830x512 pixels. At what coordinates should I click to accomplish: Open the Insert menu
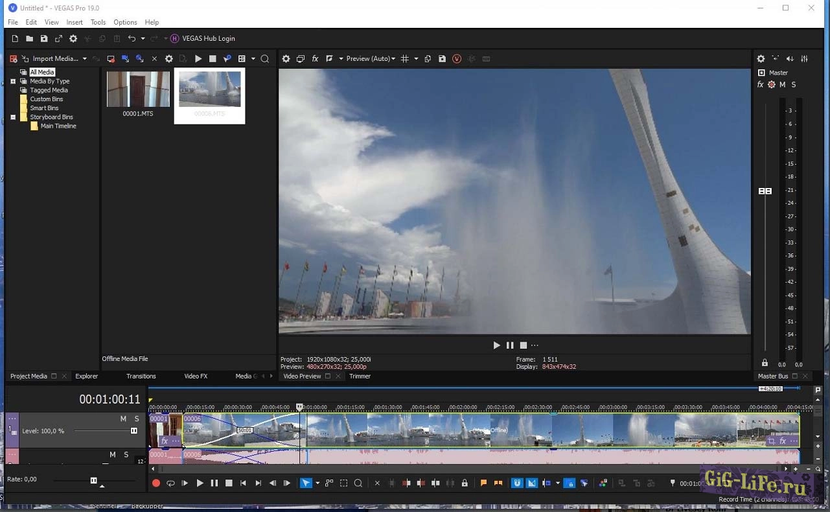pos(75,22)
